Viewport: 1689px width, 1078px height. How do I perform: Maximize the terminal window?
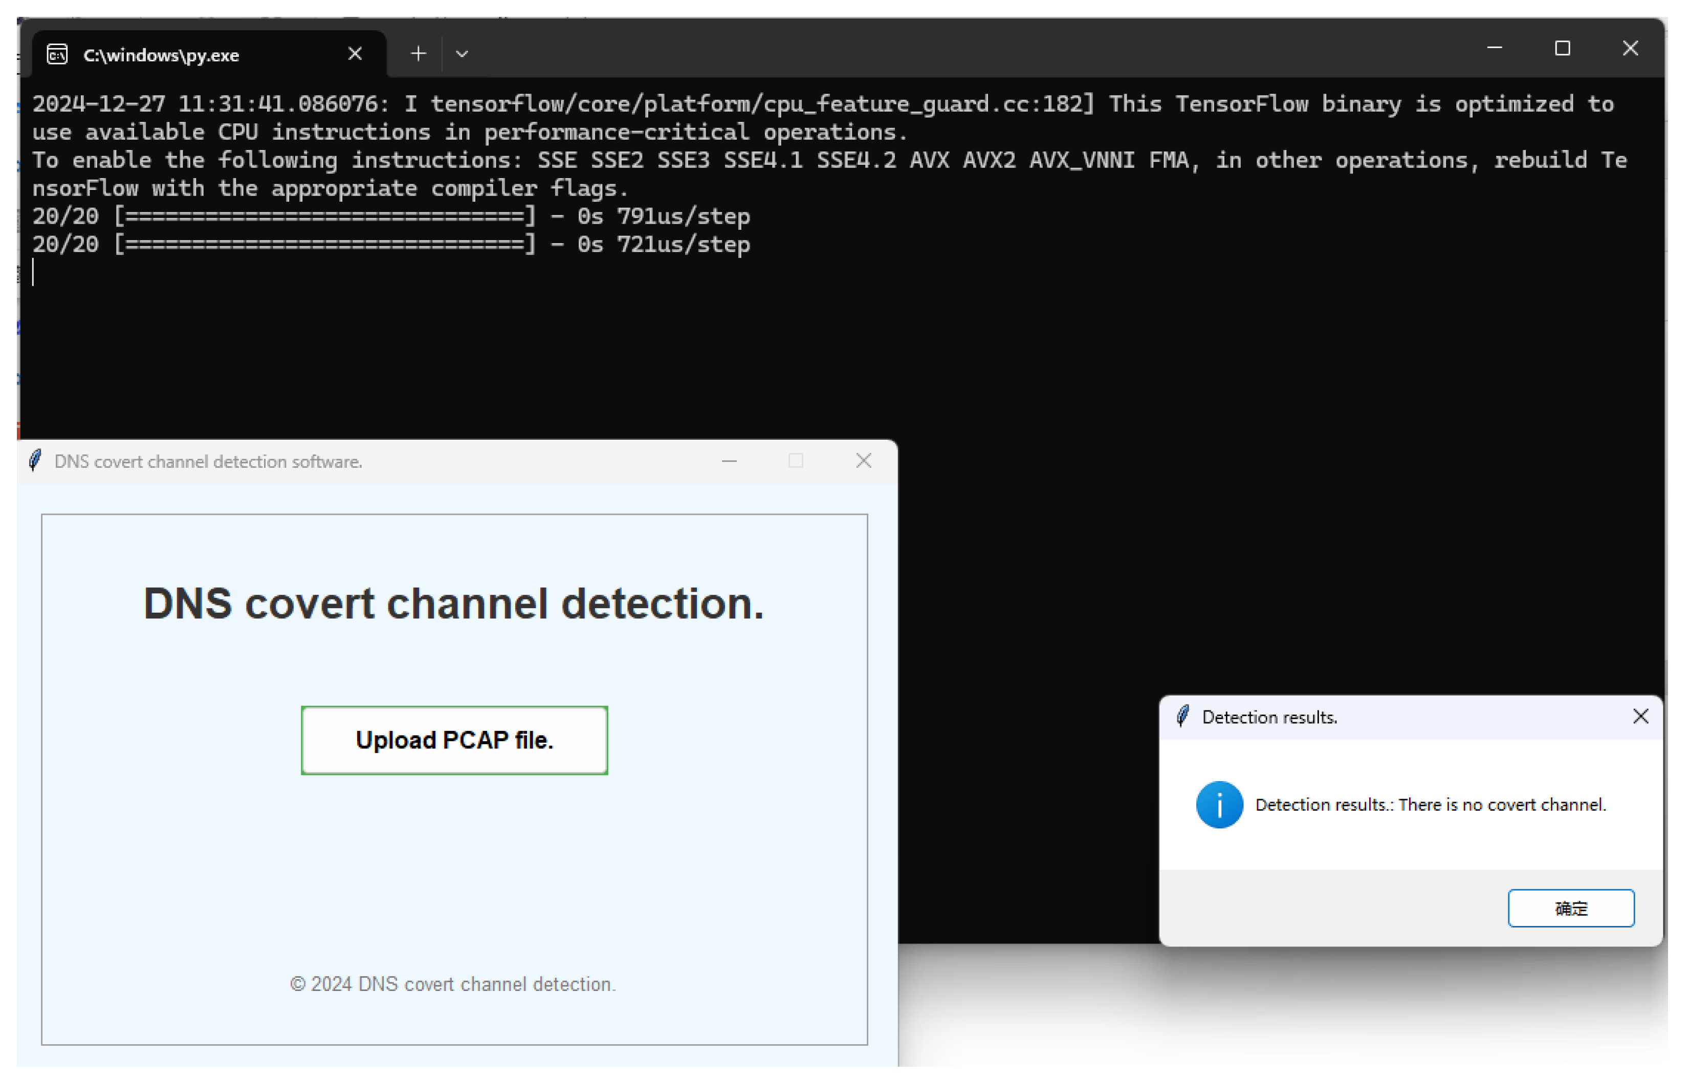point(1562,48)
